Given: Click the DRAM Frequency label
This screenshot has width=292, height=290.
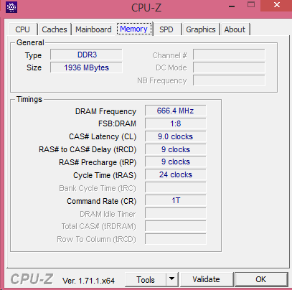Looking at the screenshot, I should pos(105,111).
